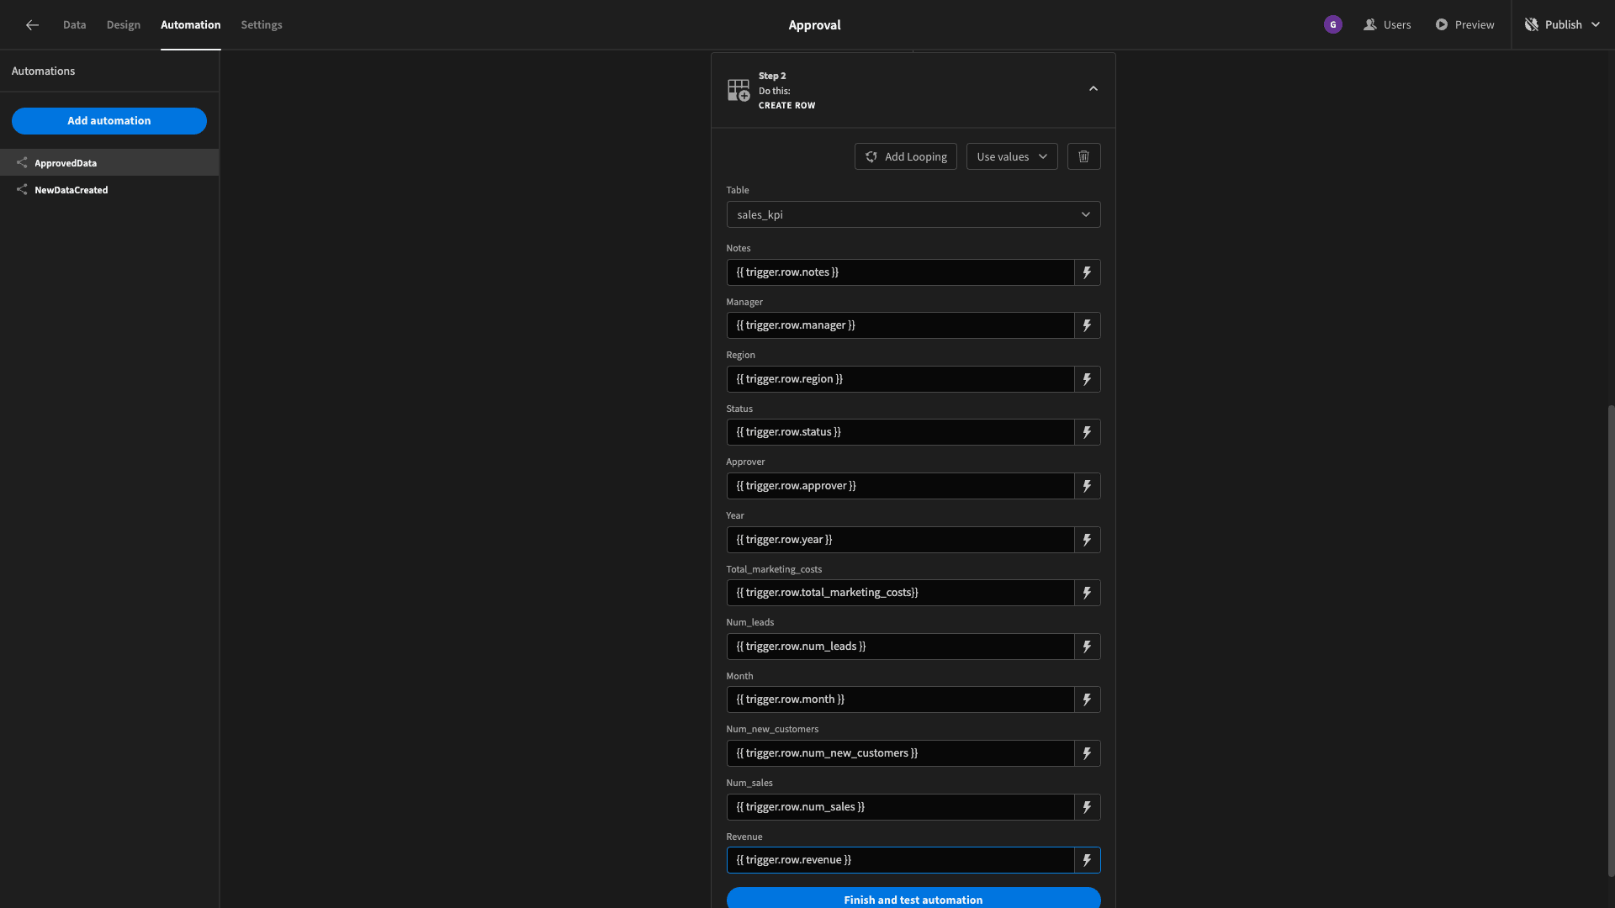This screenshot has width=1615, height=908.
Task: Click the vertical scrollbar thumb
Action: click(x=1610, y=641)
